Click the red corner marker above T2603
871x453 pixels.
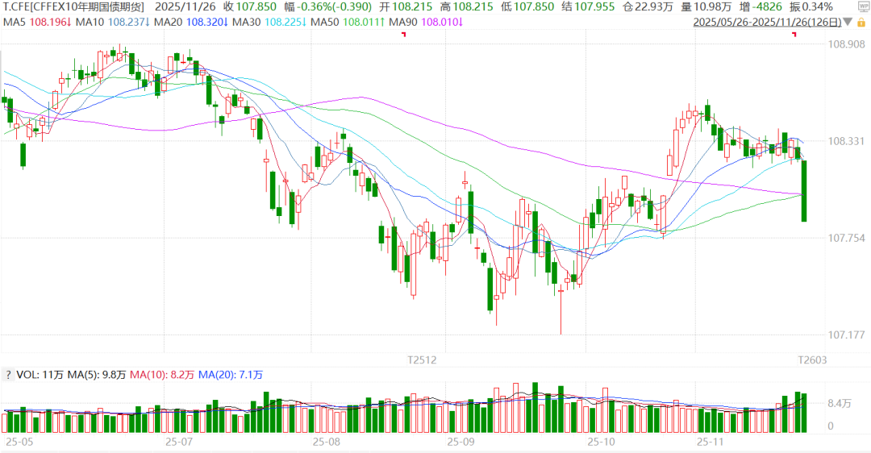[x=804, y=35]
